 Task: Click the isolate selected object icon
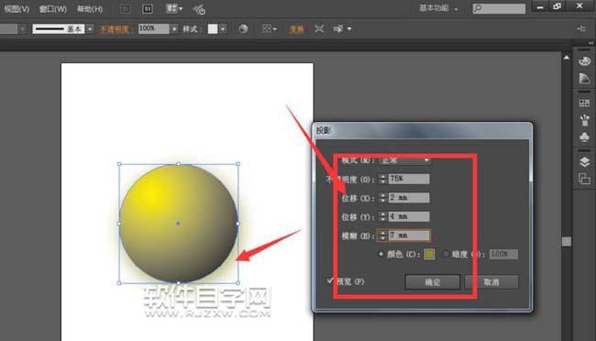pos(319,29)
